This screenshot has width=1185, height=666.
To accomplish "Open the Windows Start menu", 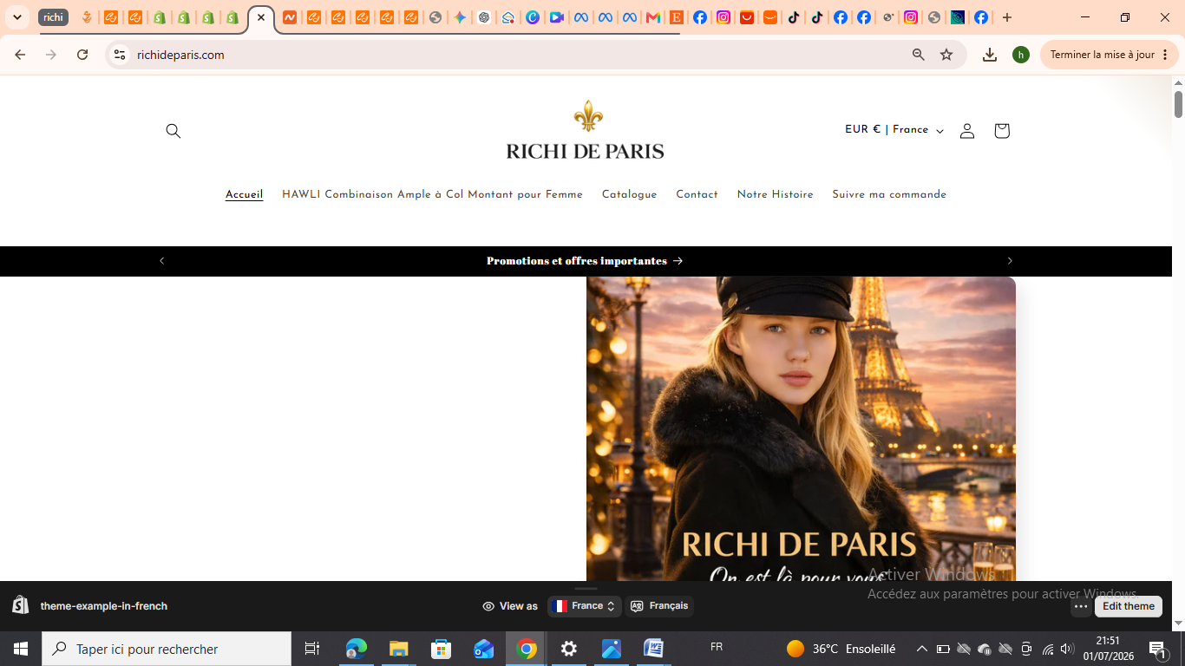I will point(21,649).
